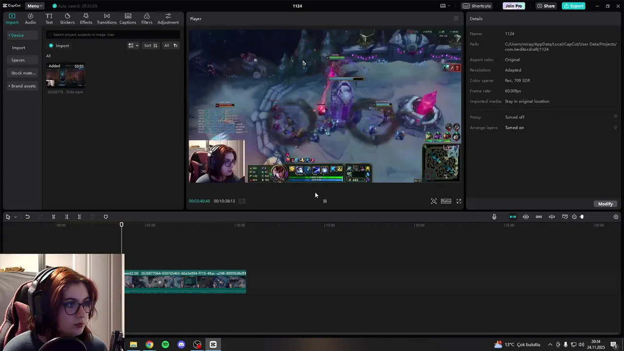
Task: Choose the Select cursor tool
Action: [8, 217]
